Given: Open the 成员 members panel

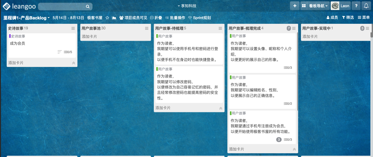Looking at the screenshot, I should point(332,18).
